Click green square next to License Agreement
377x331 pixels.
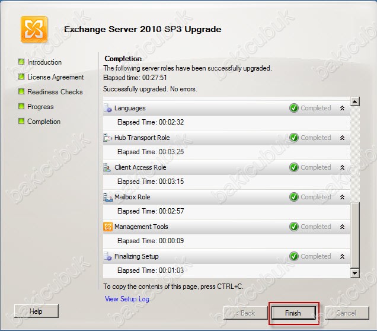pyautogui.click(x=21, y=77)
